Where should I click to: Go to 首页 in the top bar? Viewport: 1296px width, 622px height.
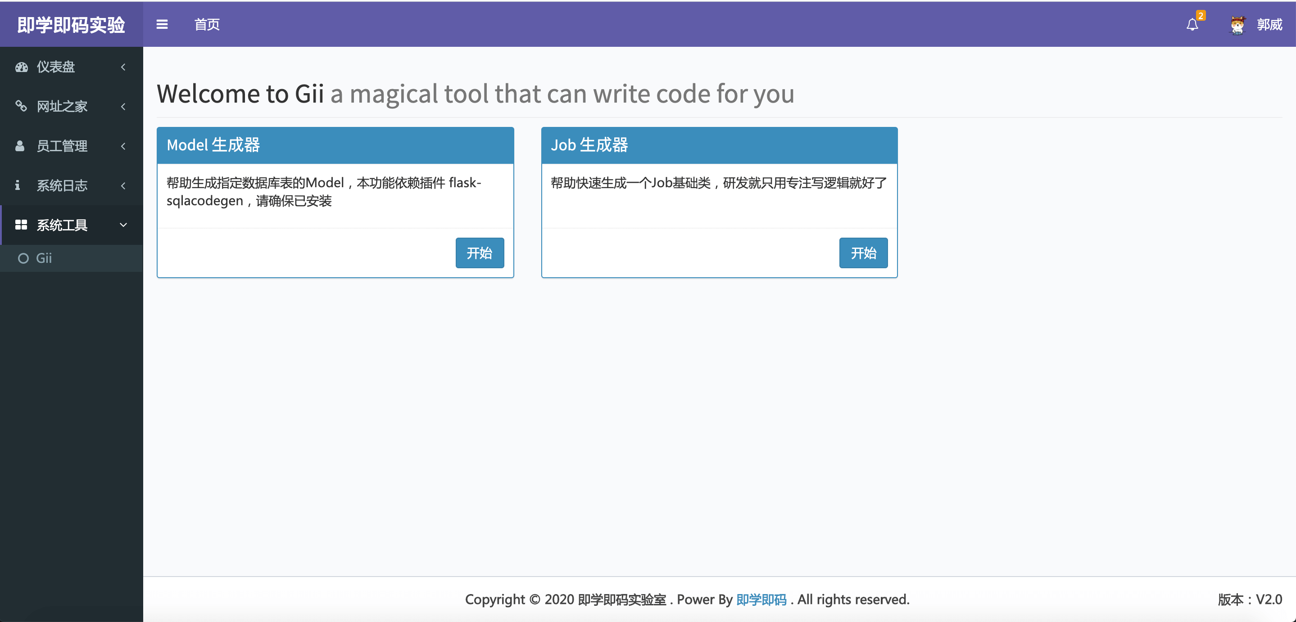[207, 24]
